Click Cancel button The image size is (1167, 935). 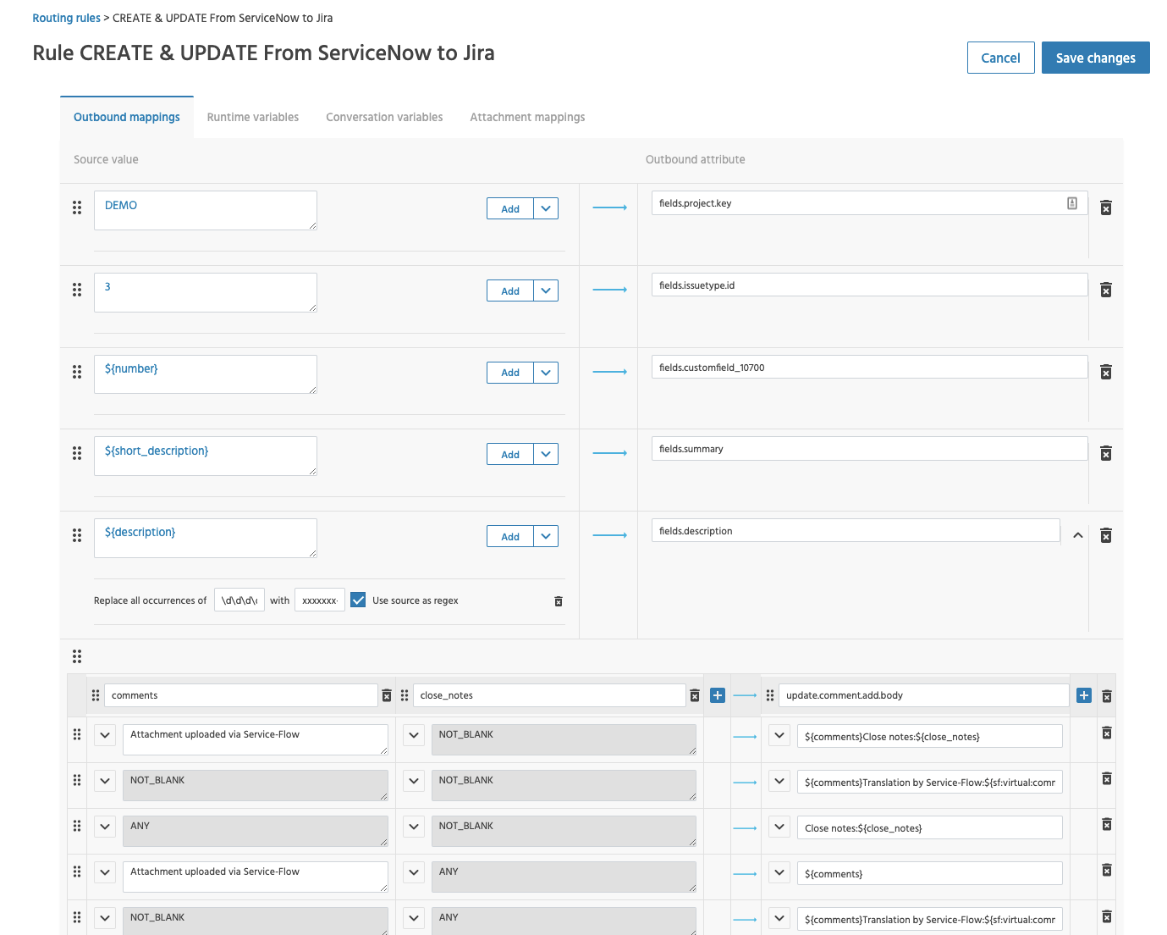[1001, 58]
